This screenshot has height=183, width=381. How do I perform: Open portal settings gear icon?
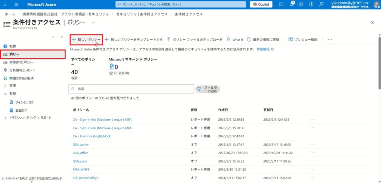point(301,4)
